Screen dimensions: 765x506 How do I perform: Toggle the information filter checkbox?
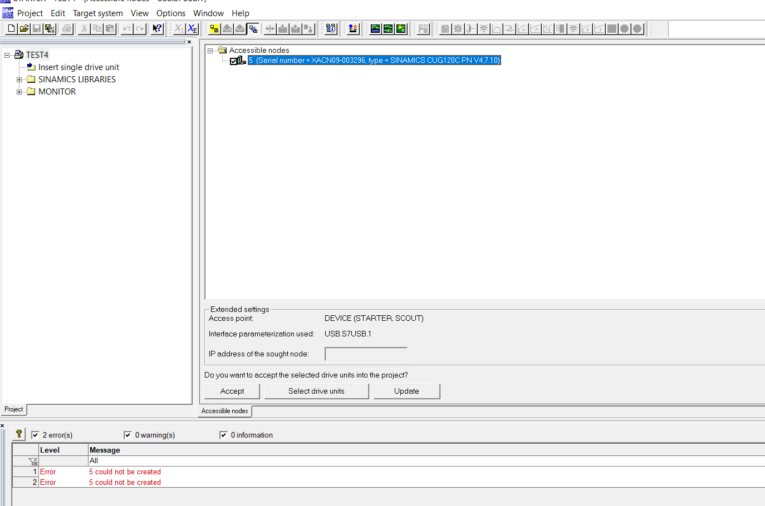click(223, 435)
